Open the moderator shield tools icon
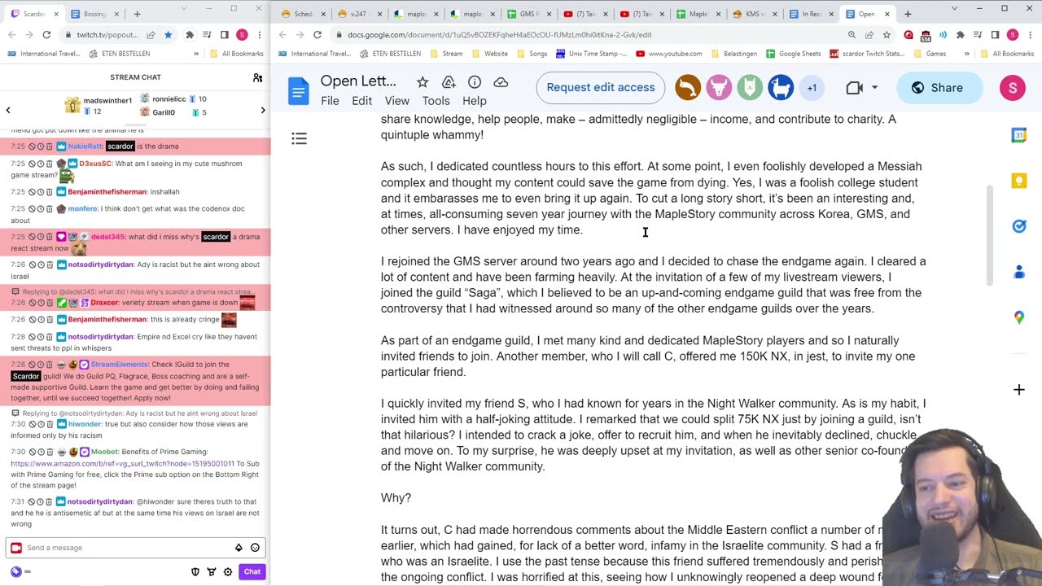Image resolution: width=1042 pixels, height=586 pixels. 195,571
